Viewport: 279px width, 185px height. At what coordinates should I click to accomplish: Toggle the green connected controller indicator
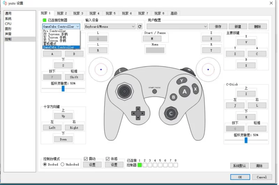pyautogui.click(x=45, y=20)
